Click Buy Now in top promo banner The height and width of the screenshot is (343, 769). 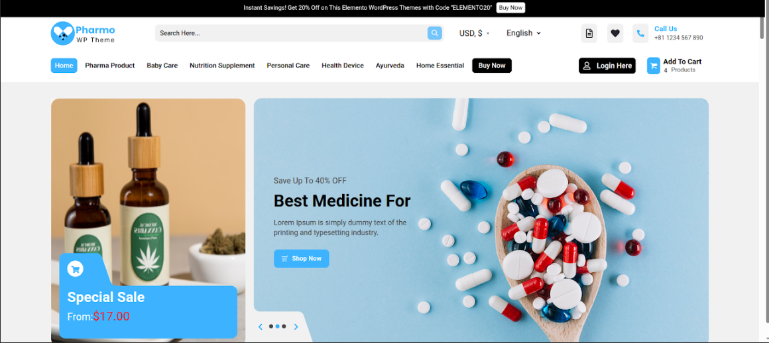coord(510,8)
